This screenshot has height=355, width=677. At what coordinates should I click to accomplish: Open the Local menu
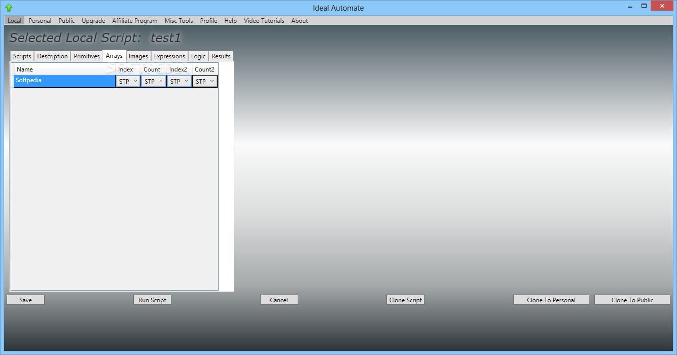(15, 21)
